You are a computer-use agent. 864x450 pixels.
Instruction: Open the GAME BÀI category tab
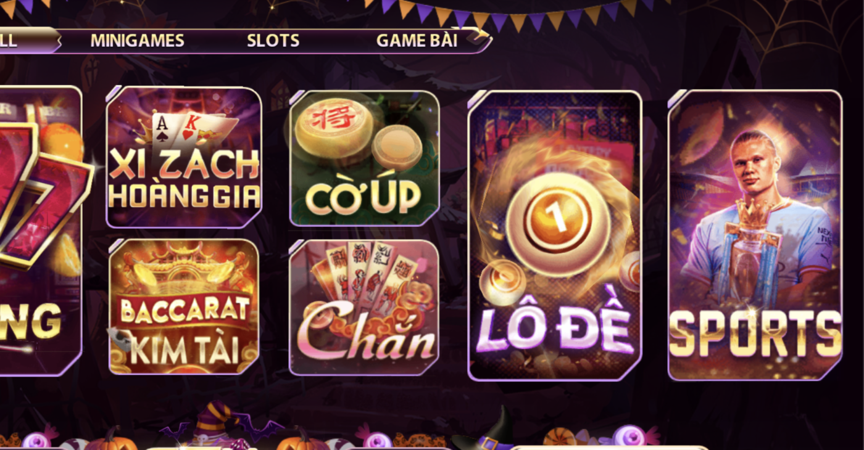417,41
